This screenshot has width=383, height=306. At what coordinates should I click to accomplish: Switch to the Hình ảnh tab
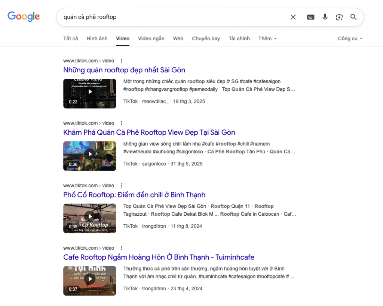point(97,38)
